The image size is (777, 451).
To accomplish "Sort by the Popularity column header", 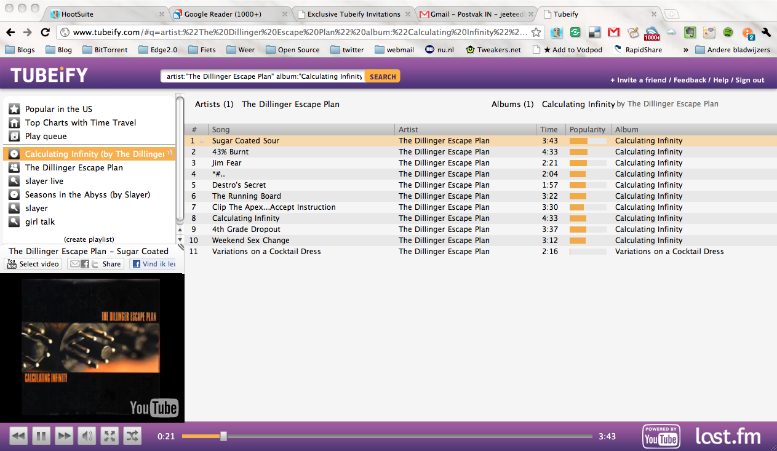I will (588, 129).
